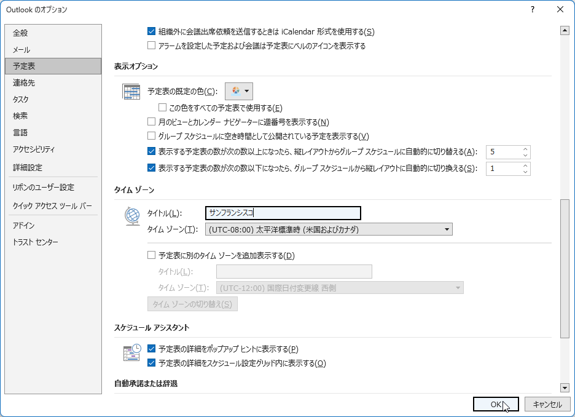The width and height of the screenshot is (575, 417).
Task: Close the Outlook のオプション dialog
Action: [x=560, y=10]
